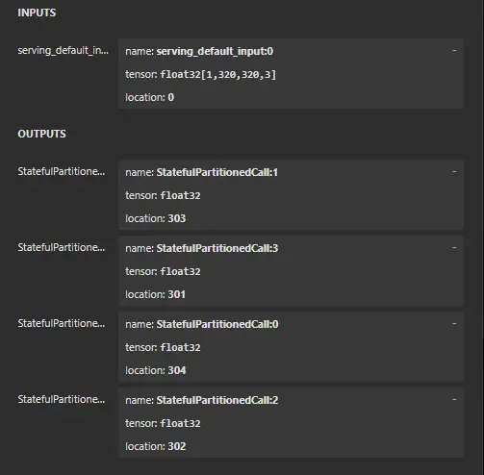
Task: Click the location 301 value
Action: coord(177,294)
